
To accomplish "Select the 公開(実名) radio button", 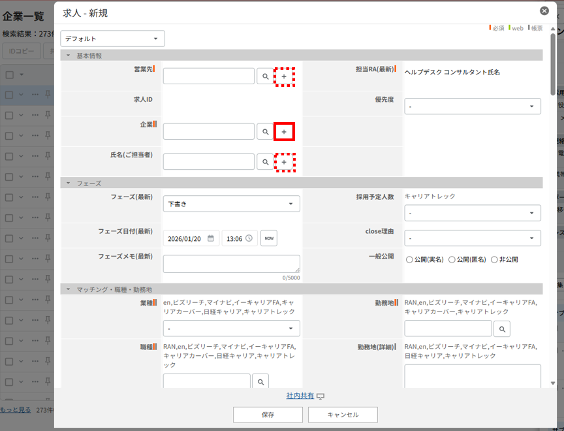I will (x=409, y=259).
